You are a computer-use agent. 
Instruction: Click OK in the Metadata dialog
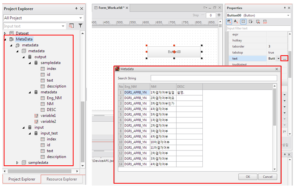click(x=248, y=177)
